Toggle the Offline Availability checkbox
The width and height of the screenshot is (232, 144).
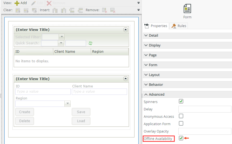coord(181,138)
